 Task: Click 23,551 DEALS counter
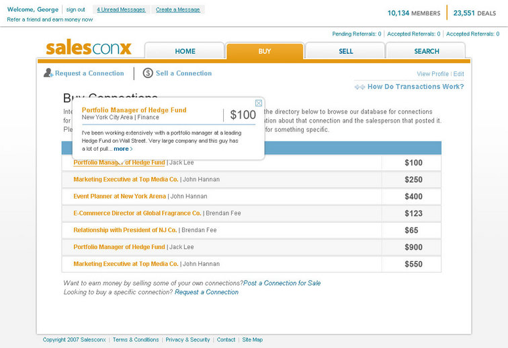[x=474, y=13]
